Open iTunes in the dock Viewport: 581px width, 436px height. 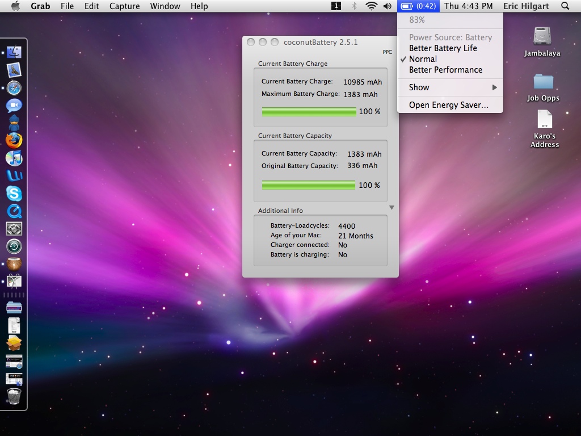[x=14, y=158]
